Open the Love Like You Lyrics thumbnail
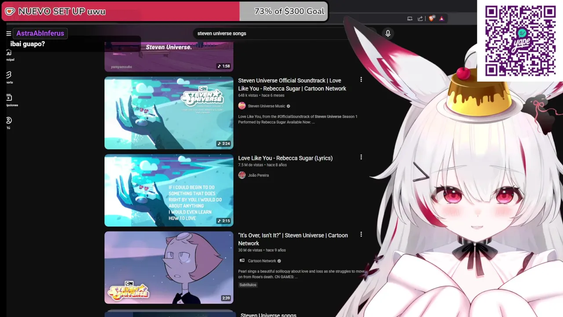The width and height of the screenshot is (563, 317). click(x=169, y=191)
